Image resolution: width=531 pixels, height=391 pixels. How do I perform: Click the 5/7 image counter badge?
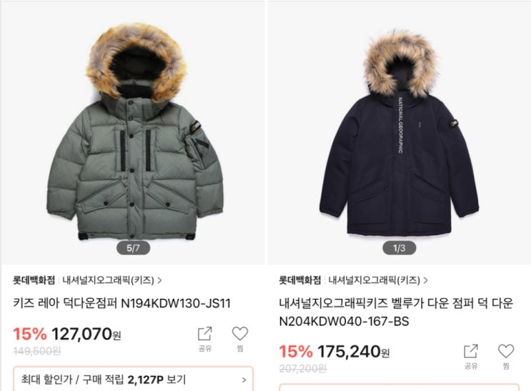(133, 248)
